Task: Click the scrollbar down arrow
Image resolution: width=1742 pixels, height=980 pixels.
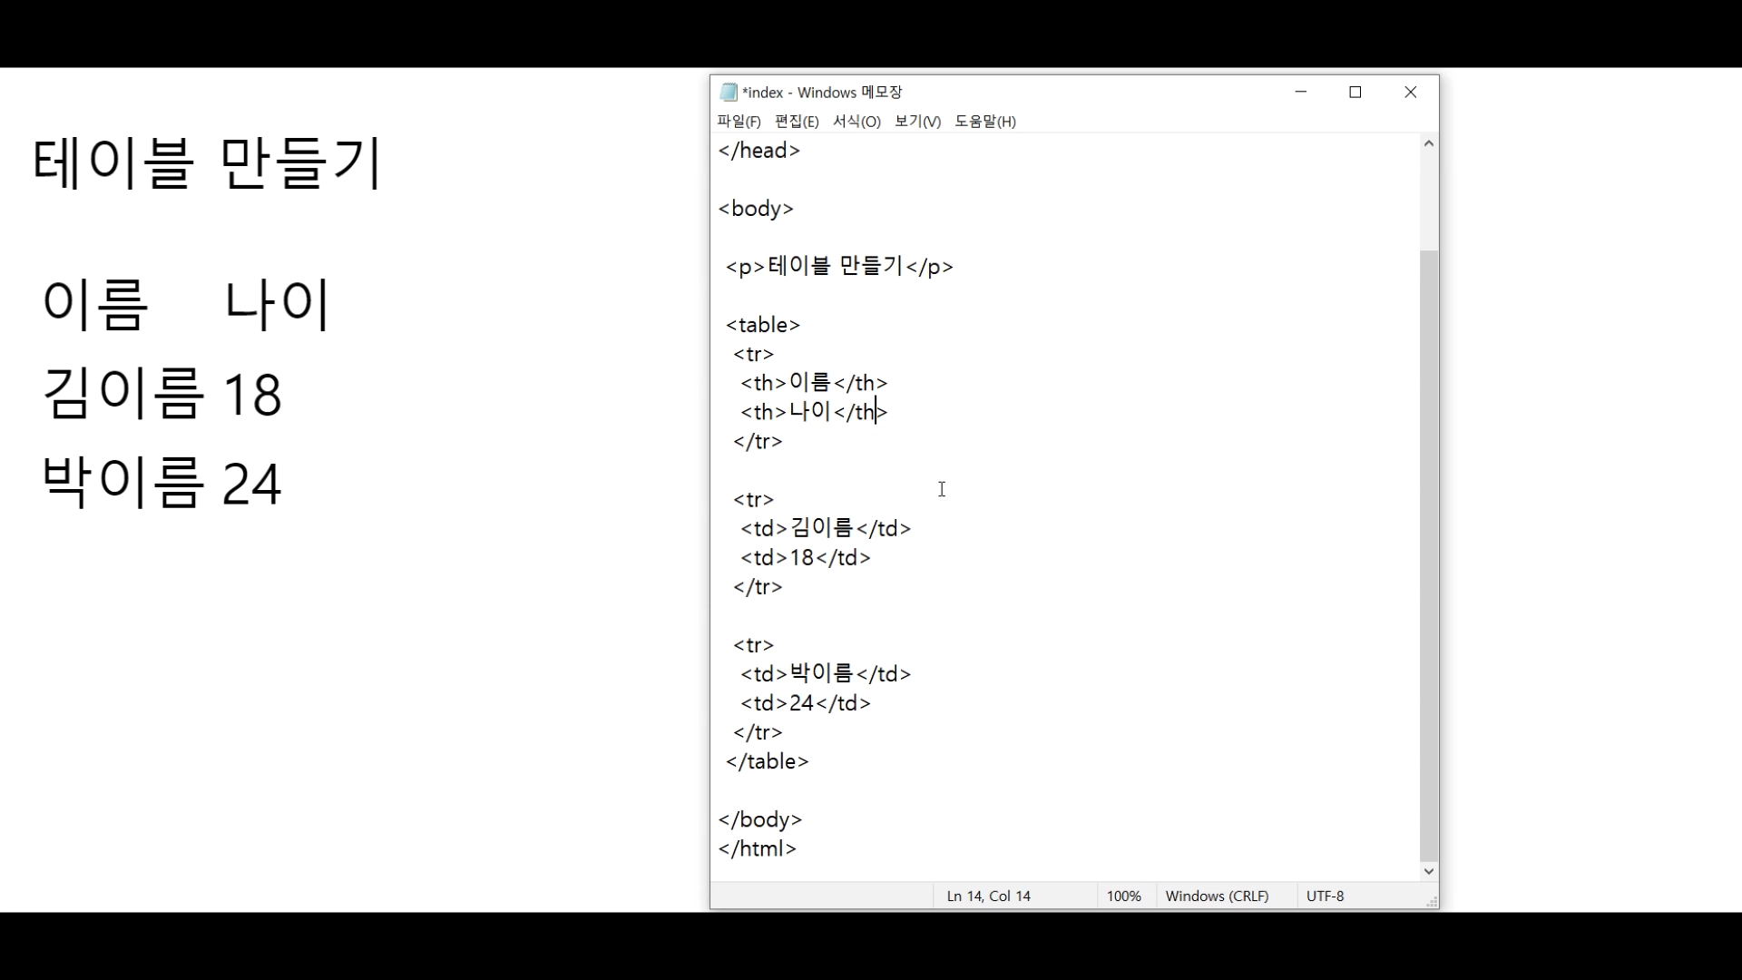Action: pos(1429,871)
